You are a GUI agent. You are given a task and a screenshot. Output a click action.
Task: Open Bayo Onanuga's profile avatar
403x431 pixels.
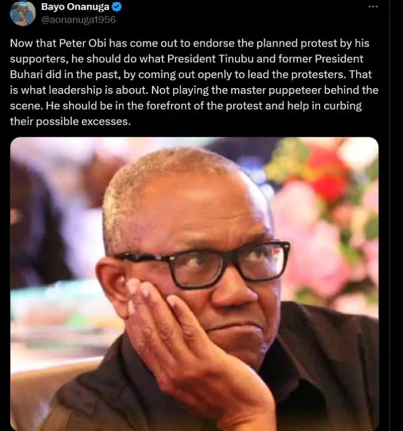[23, 13]
